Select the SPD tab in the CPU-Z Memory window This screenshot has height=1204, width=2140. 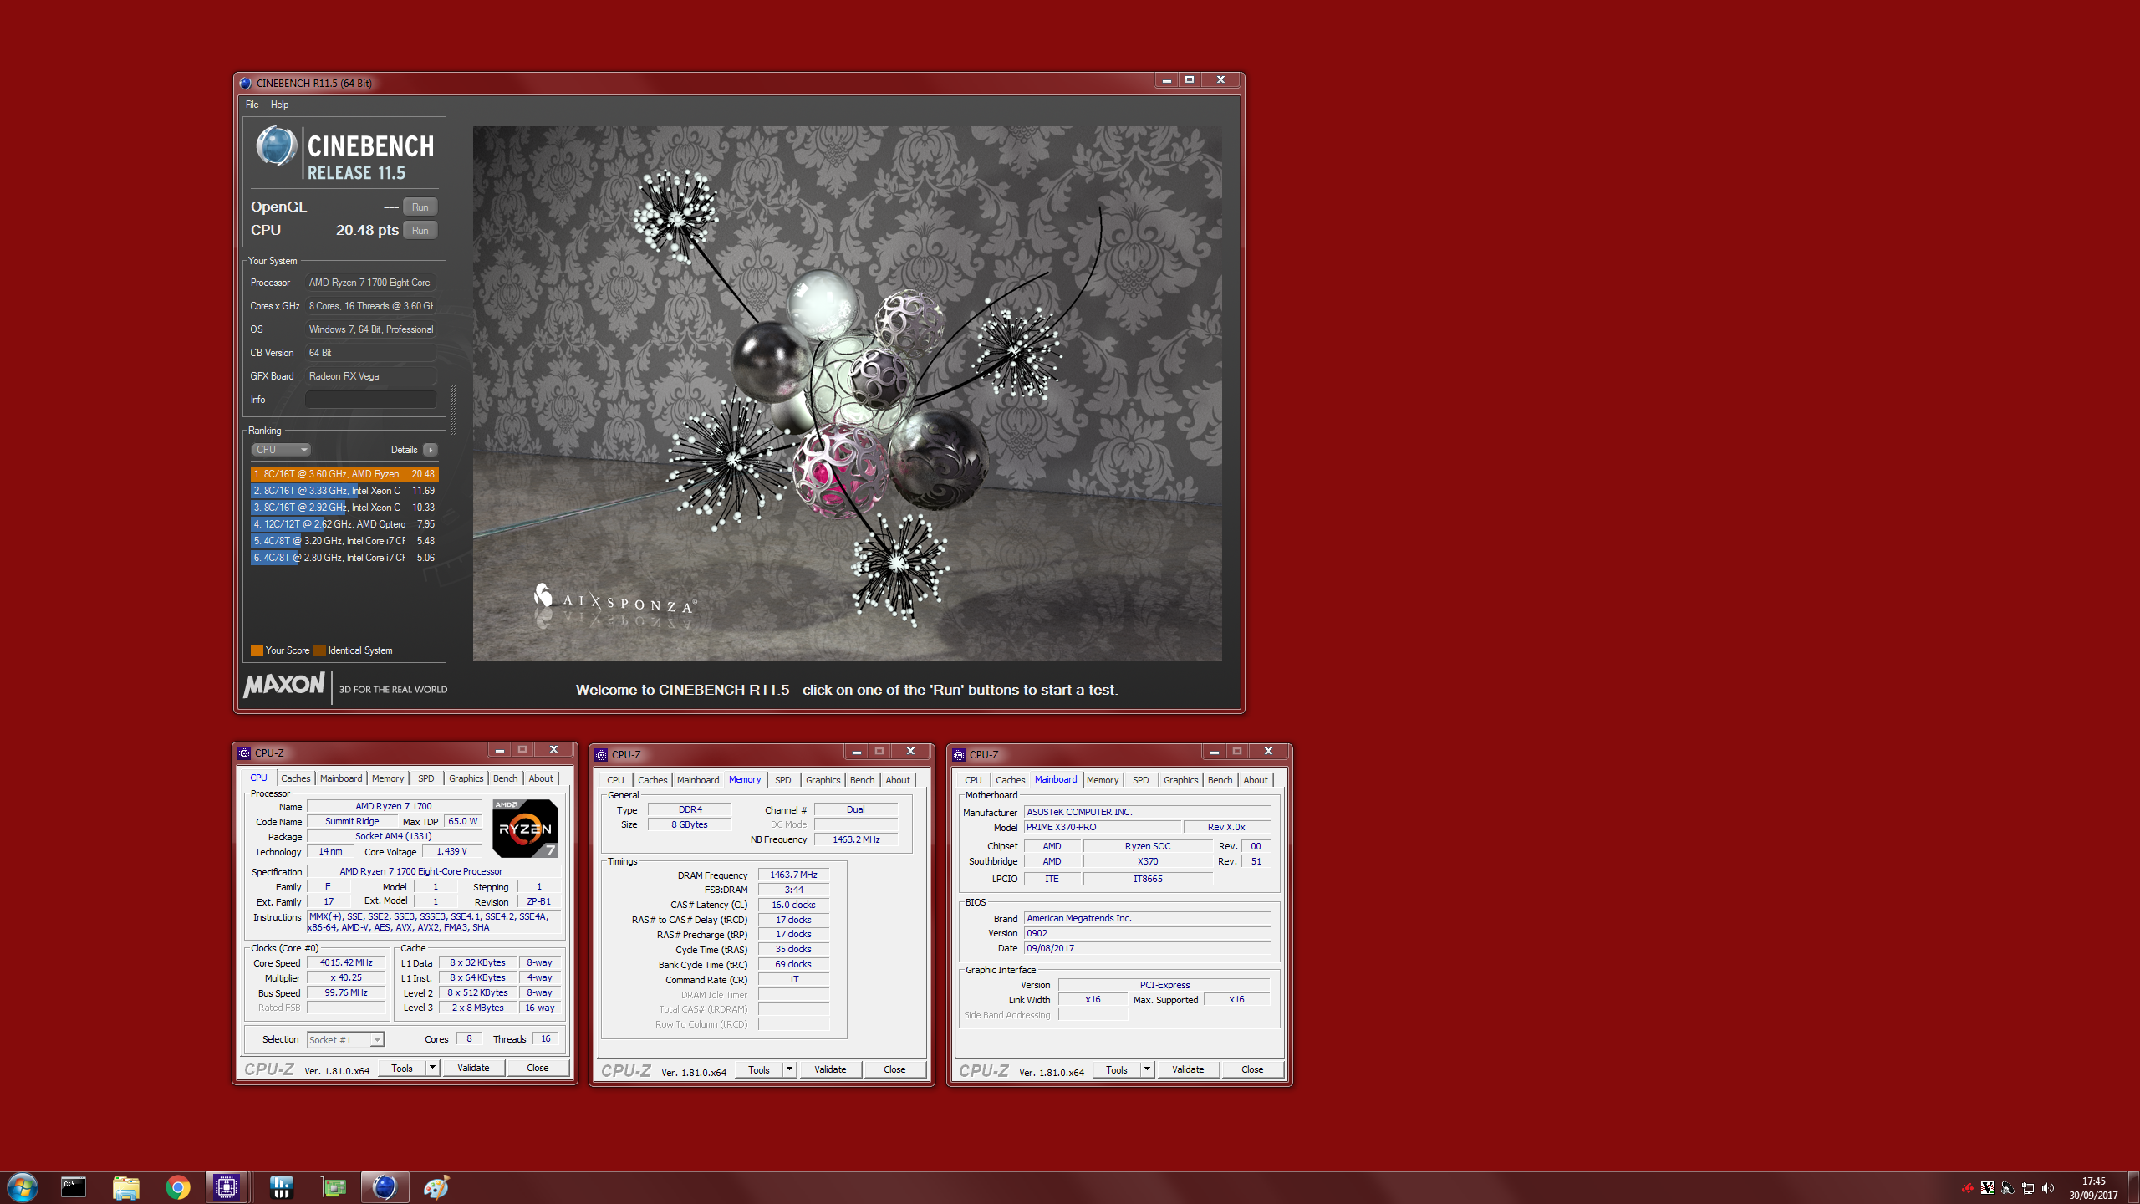[x=782, y=780]
